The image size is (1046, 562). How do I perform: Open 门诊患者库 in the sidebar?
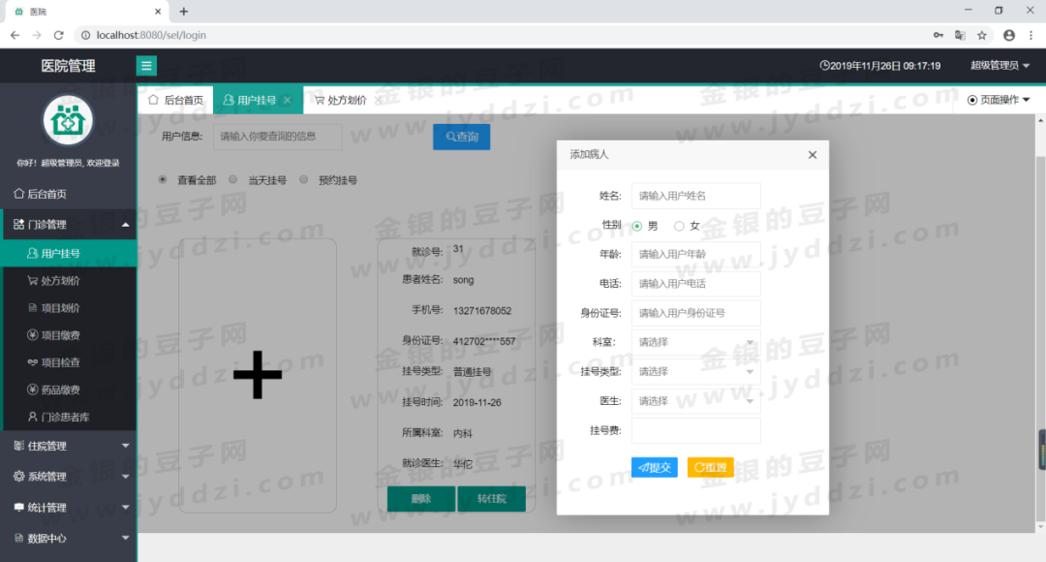tap(68, 418)
